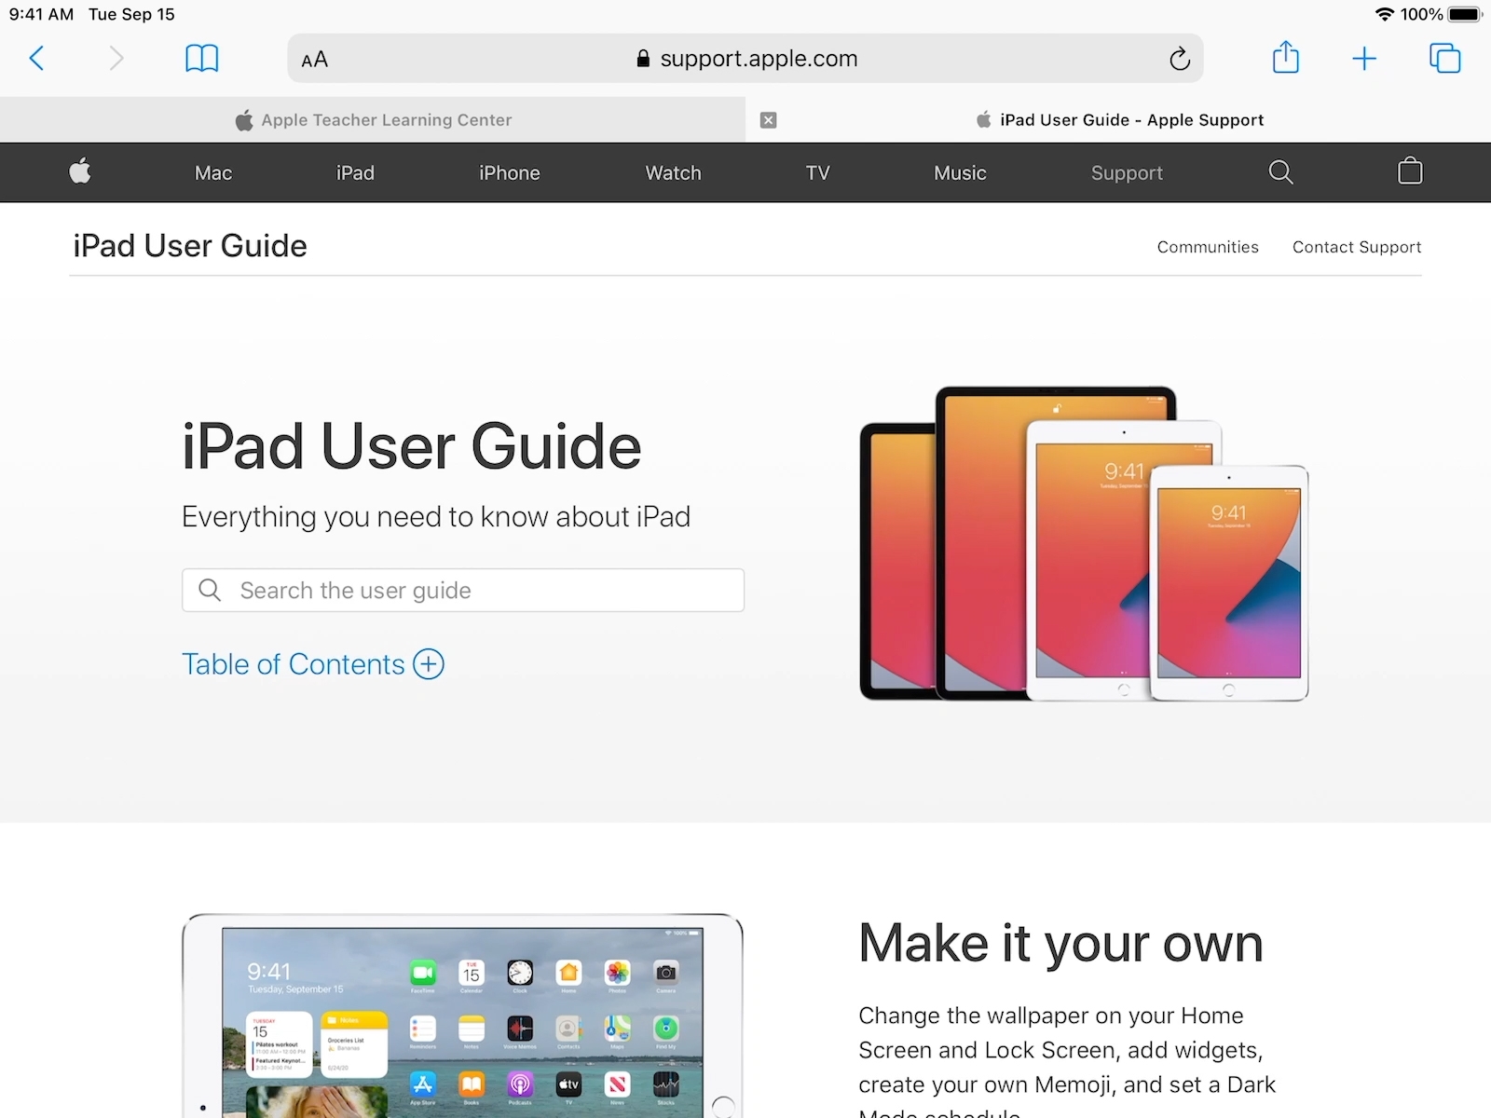Open the Mac menu item
Screen dimensions: 1491x1118
point(213,173)
